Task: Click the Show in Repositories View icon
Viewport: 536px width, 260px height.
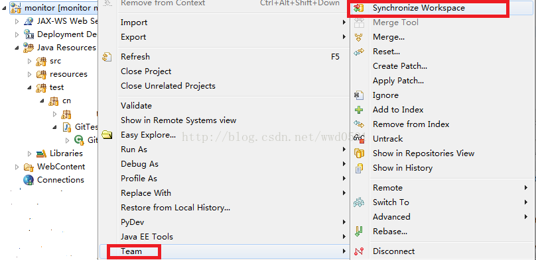Action: point(359,153)
